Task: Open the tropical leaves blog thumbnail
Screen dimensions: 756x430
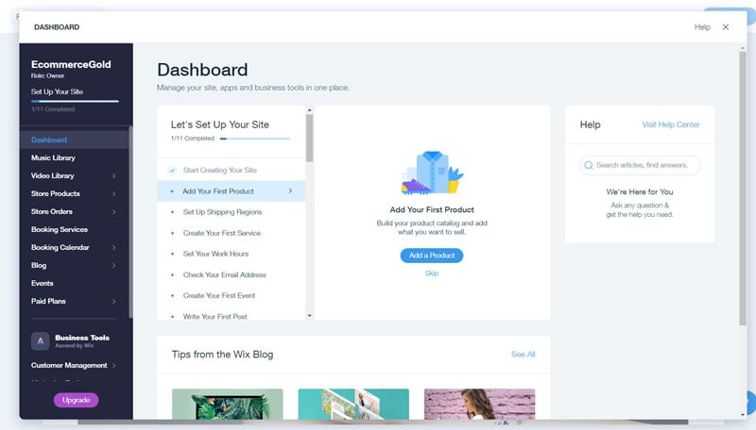Action: point(228,404)
